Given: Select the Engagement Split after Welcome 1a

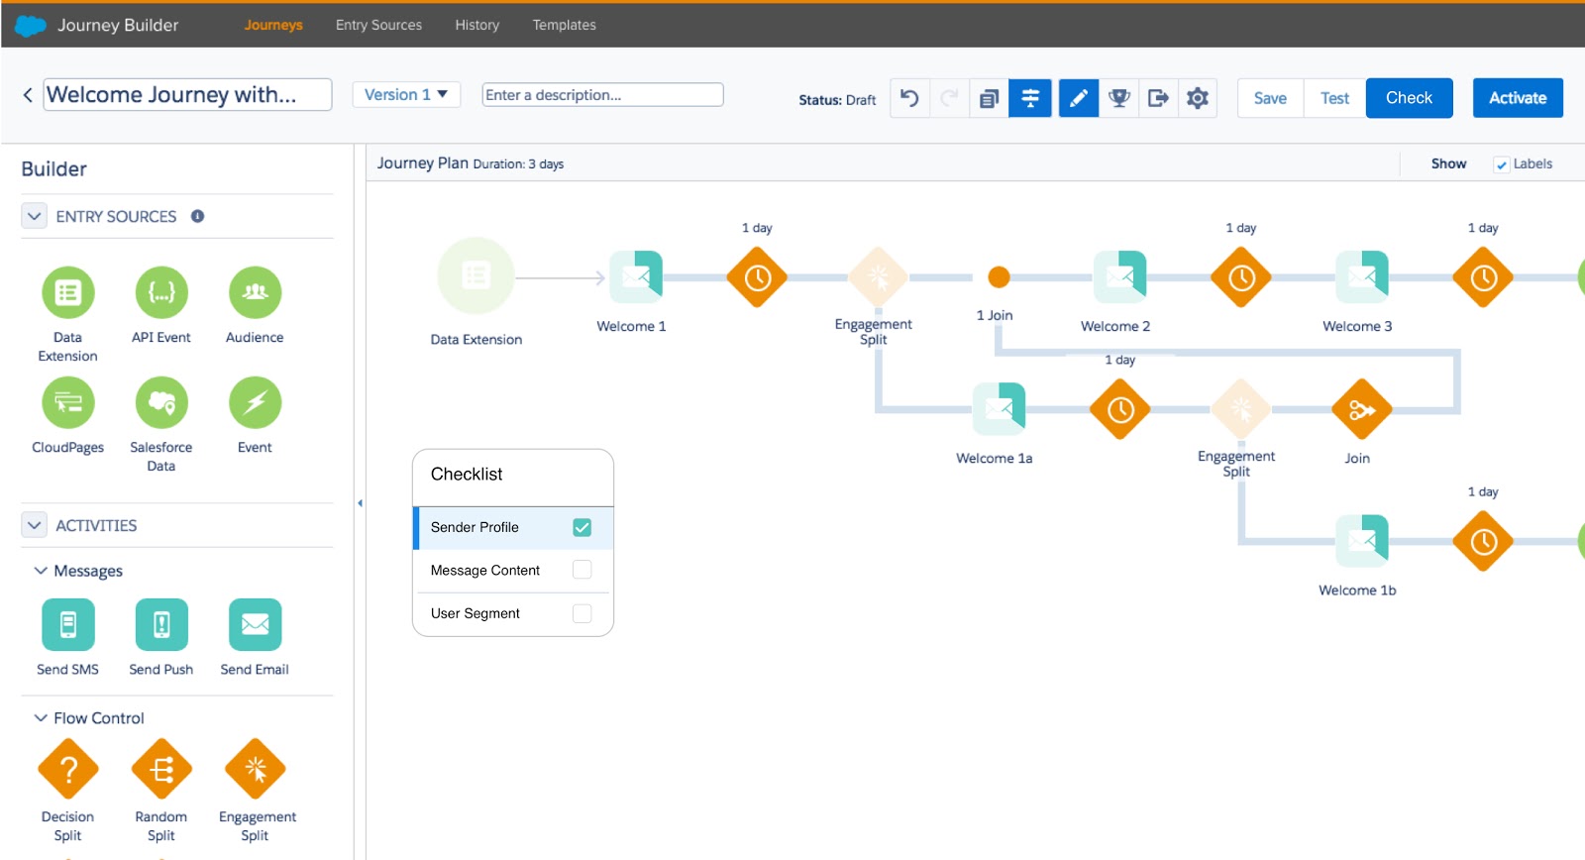Looking at the screenshot, I should tap(1241, 409).
